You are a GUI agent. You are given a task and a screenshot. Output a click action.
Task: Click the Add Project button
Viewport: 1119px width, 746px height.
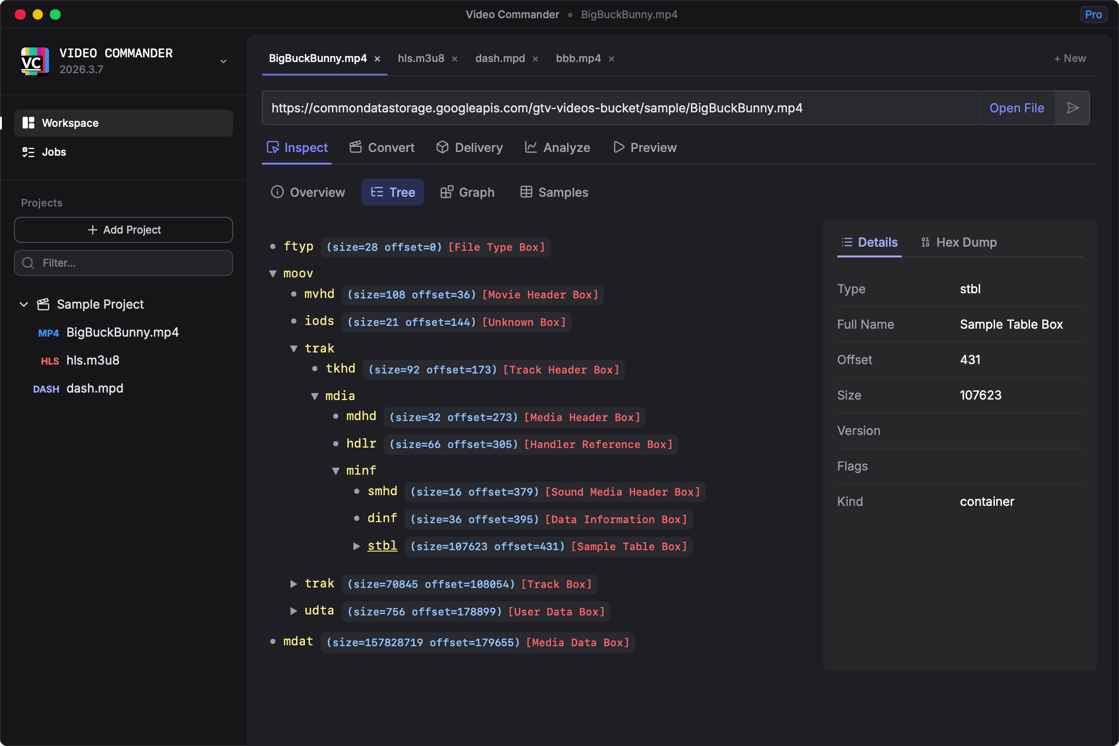[123, 230]
